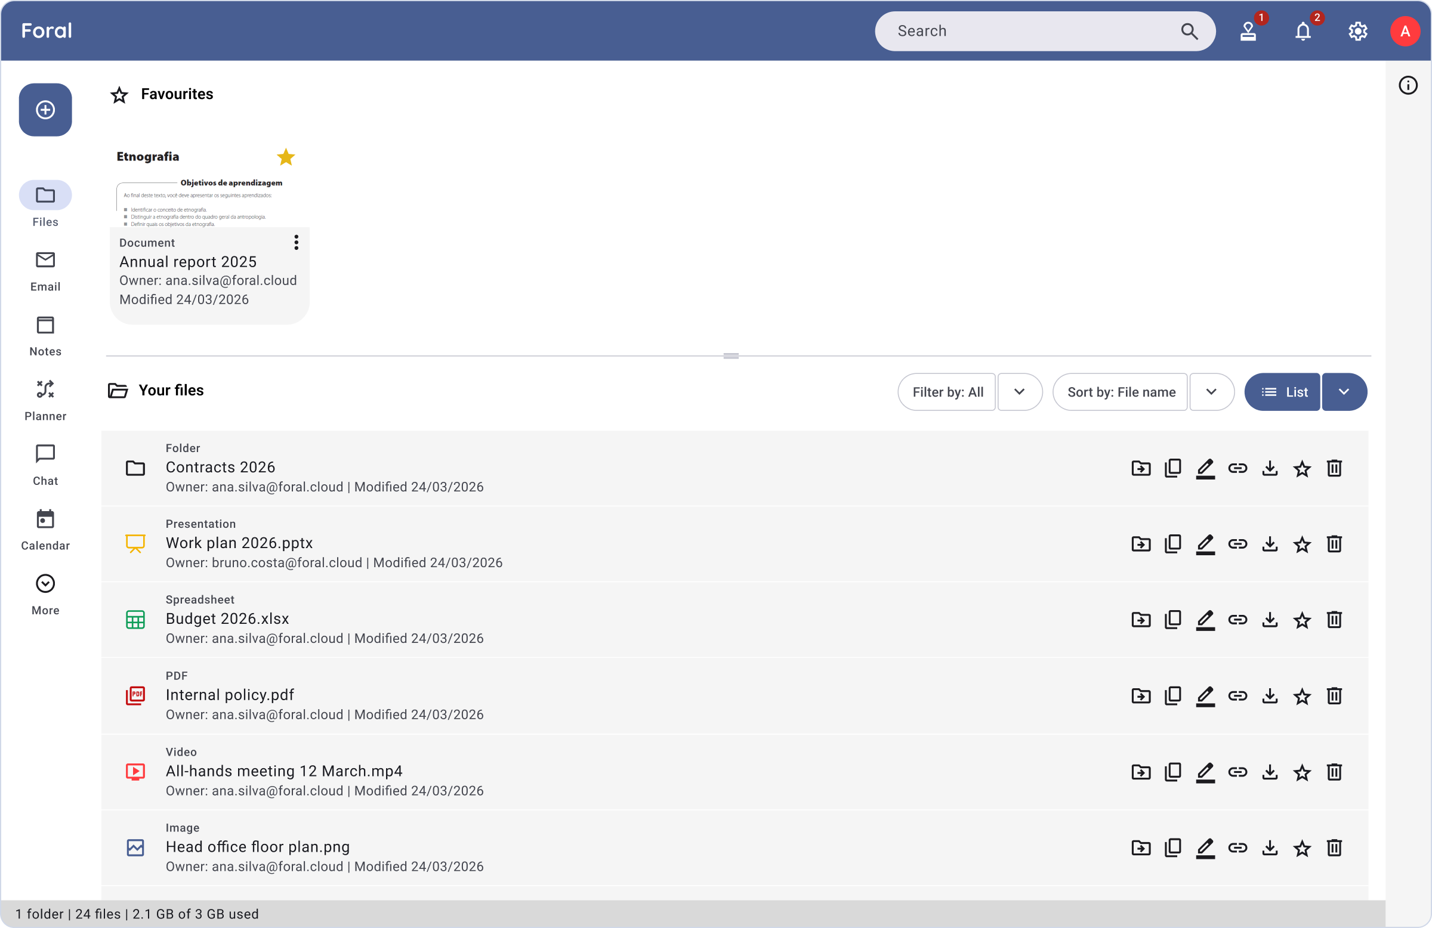Switch to Planner in the sidebar
This screenshot has height=928, width=1432.
pyautogui.click(x=45, y=401)
